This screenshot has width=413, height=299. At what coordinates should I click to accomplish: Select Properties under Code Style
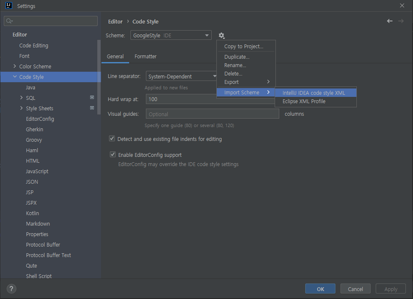point(37,234)
